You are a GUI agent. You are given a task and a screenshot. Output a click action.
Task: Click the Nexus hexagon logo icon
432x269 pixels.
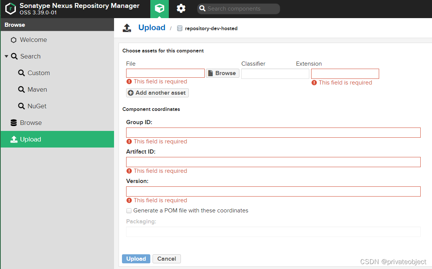(11, 9)
